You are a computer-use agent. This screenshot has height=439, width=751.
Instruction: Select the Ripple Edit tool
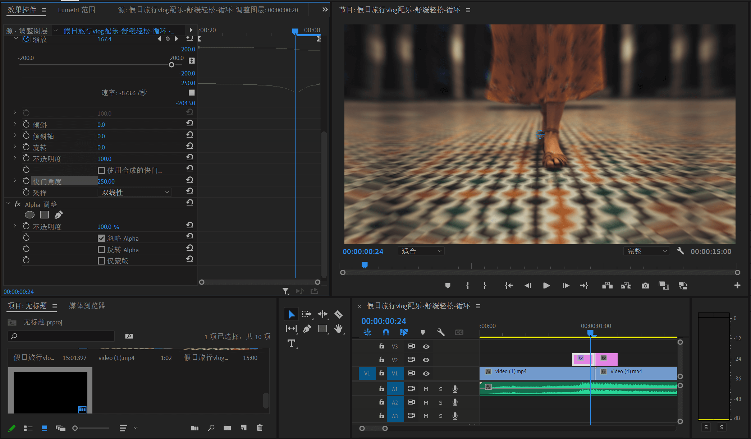tap(322, 314)
